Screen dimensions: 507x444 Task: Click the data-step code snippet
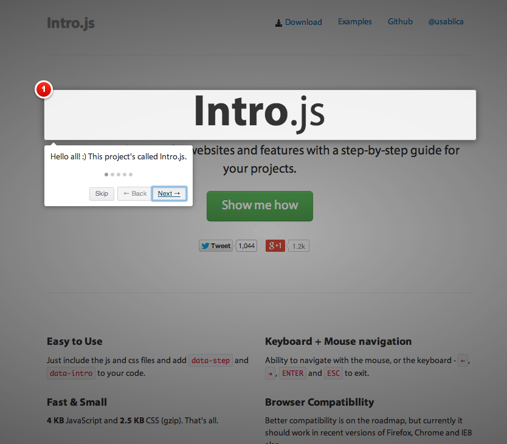coord(210,360)
